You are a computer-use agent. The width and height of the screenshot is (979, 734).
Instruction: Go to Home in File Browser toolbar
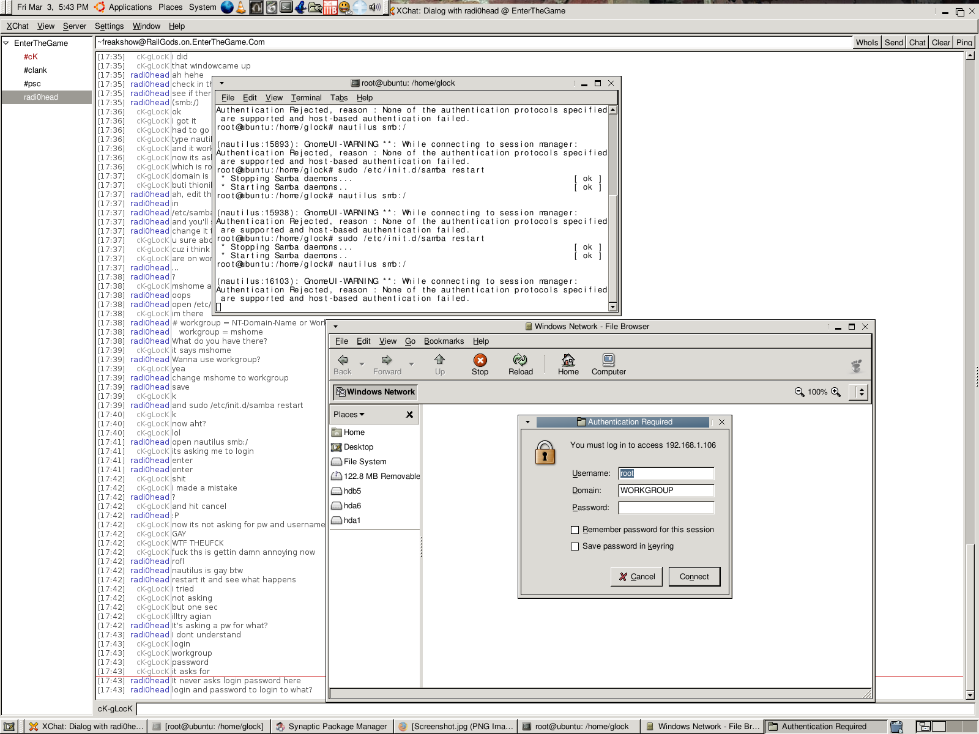tap(568, 365)
